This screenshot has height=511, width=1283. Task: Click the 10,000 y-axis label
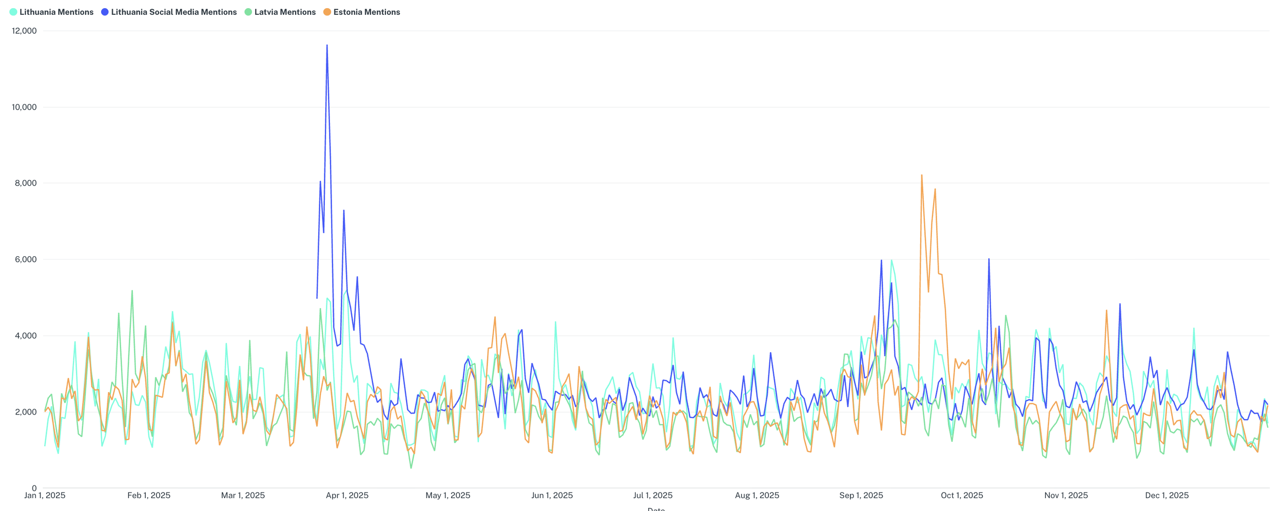coord(24,107)
